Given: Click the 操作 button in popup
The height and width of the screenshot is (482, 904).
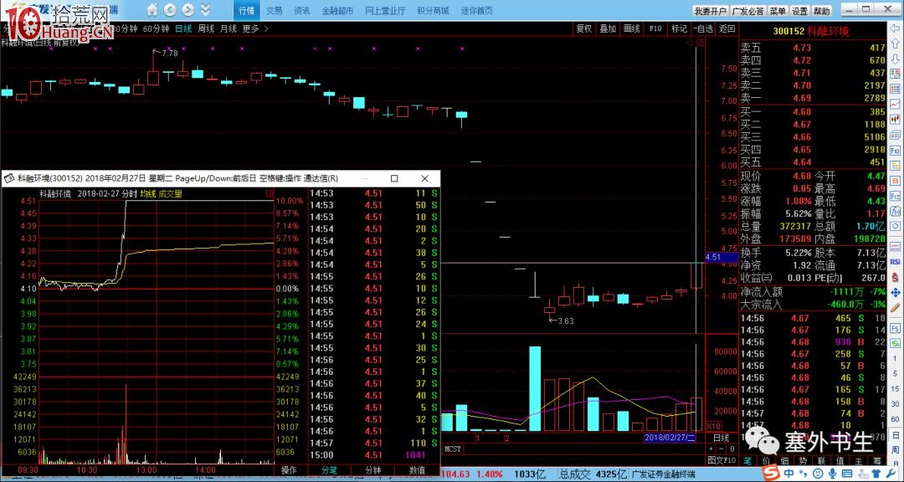Looking at the screenshot, I should pyautogui.click(x=290, y=470).
